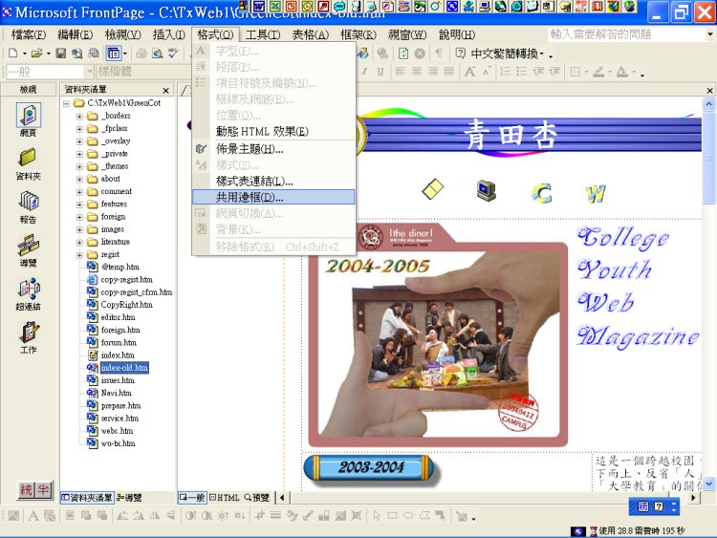Toggle the 統 input mode indicator
The image size is (717, 538).
(29, 490)
